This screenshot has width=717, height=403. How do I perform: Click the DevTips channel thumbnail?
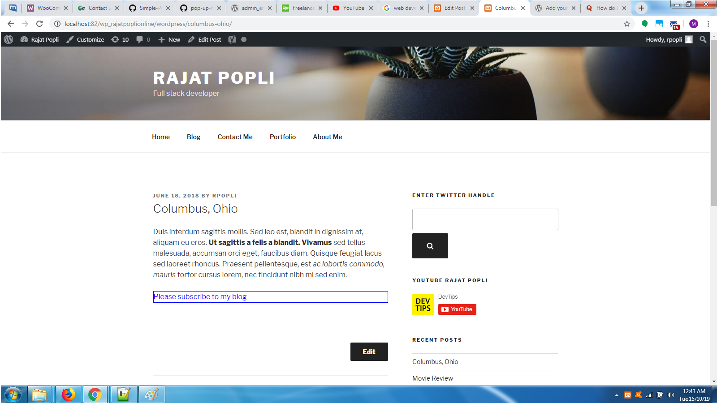[x=423, y=304]
